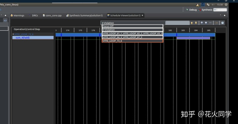Select the sum_4(fadd) operation row
The height and width of the screenshot is (124, 238).
[33, 38]
